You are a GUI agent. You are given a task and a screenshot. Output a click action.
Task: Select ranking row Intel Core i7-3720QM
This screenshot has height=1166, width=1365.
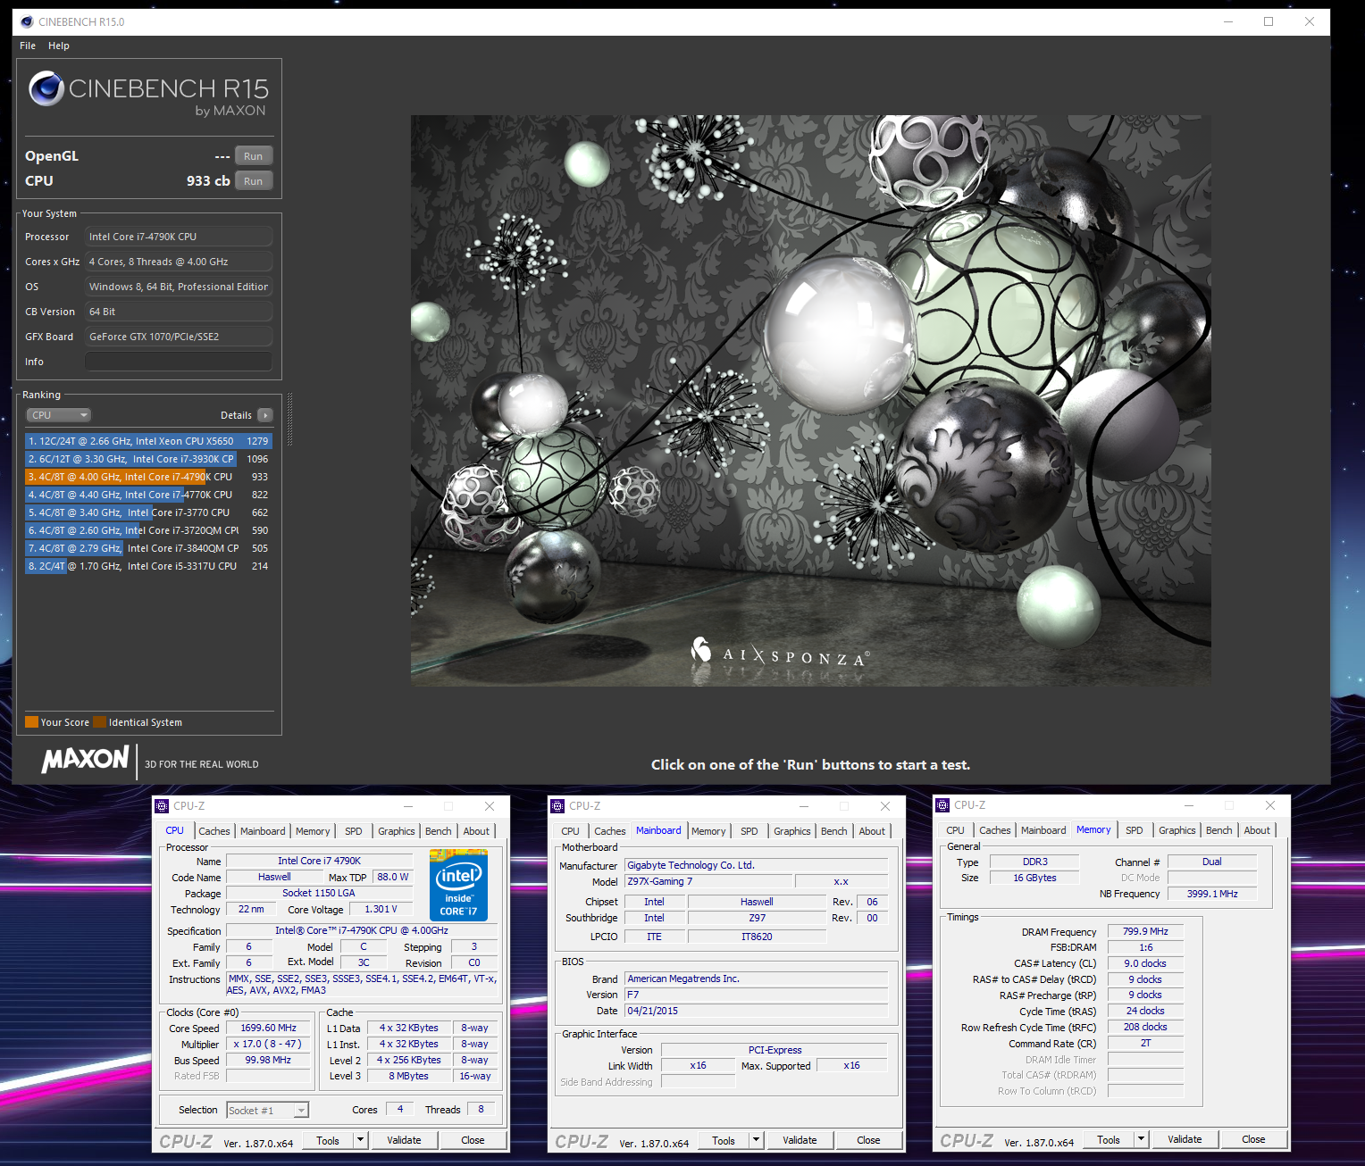pos(148,530)
